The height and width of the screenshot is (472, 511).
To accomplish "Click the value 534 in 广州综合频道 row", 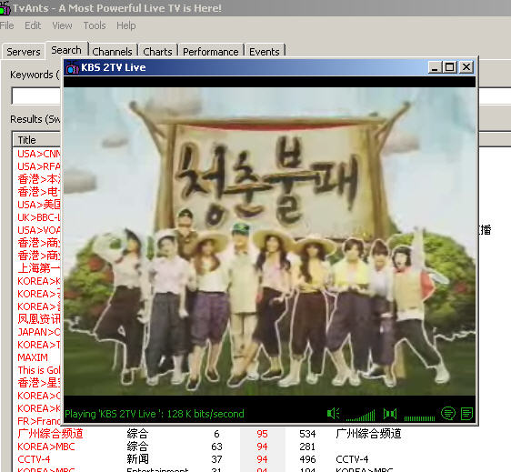I will coord(307,434).
